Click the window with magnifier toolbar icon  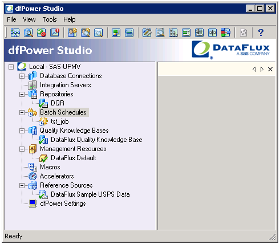tap(160, 32)
